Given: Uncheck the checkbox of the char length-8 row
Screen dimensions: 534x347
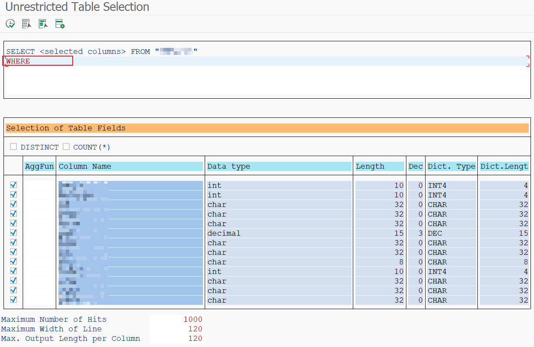Looking at the screenshot, I should pyautogui.click(x=14, y=262).
